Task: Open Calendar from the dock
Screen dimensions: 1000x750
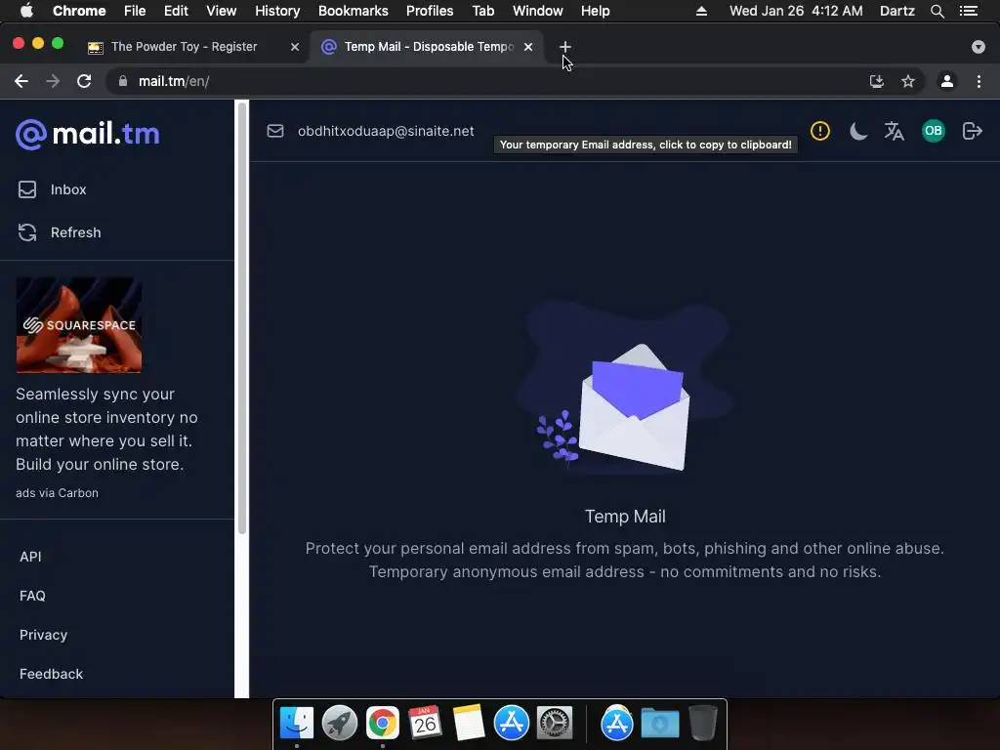Action: coord(426,723)
